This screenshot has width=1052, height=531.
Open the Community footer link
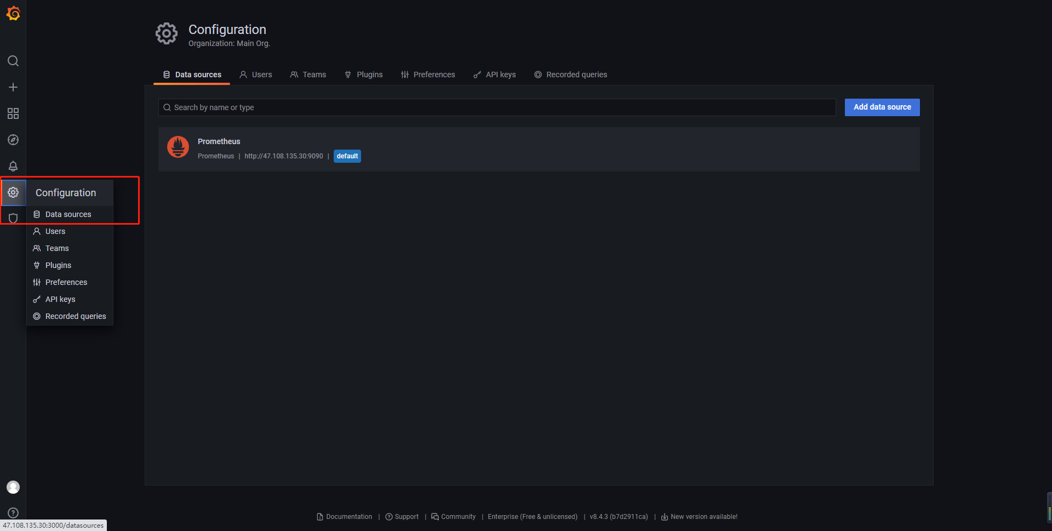click(x=454, y=517)
